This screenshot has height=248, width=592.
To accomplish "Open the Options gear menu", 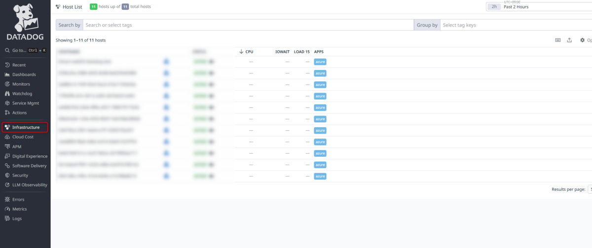I will (586, 40).
